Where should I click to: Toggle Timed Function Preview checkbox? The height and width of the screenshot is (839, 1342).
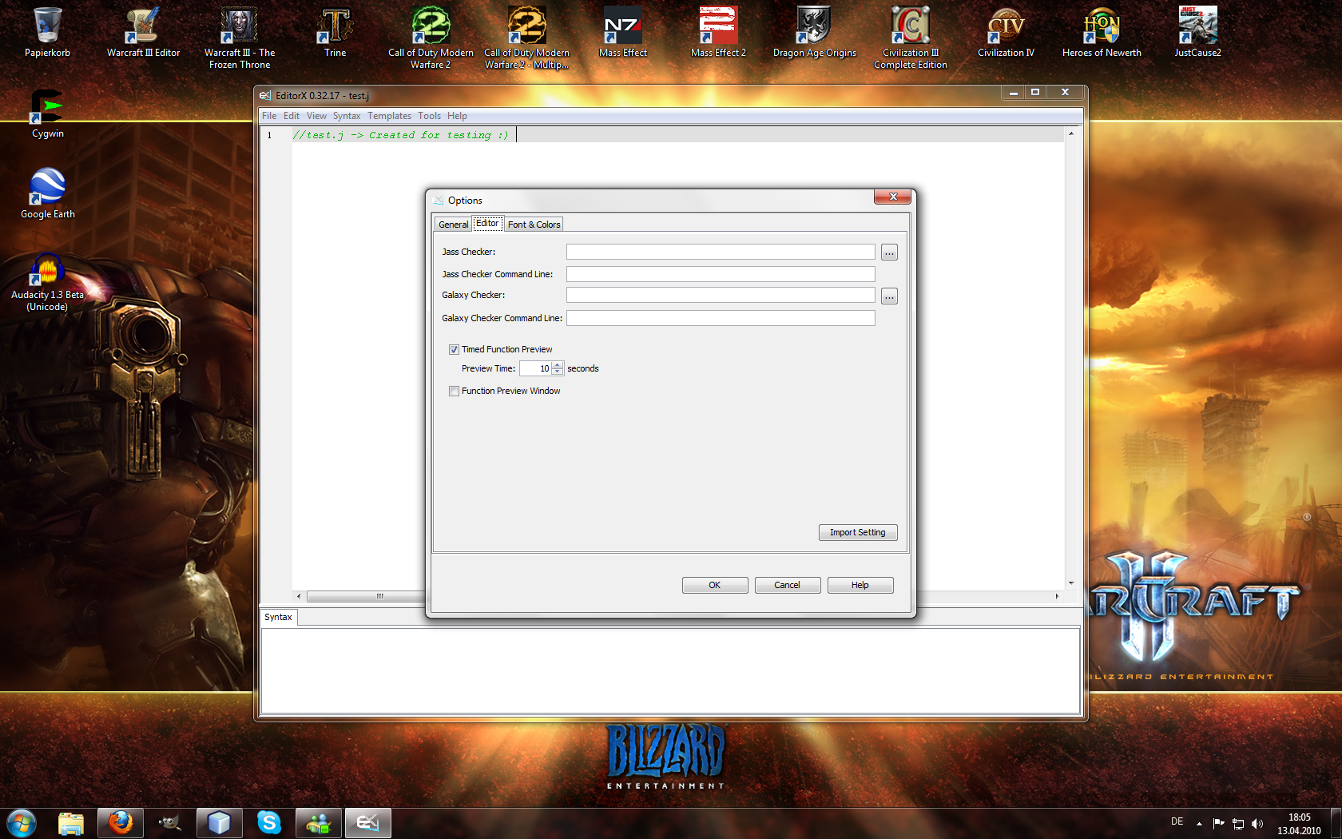(x=454, y=349)
